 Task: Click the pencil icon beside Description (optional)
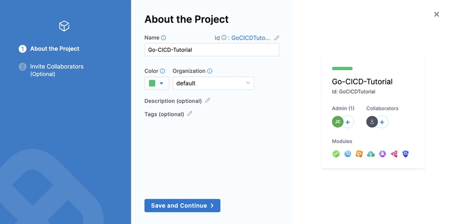207,101
